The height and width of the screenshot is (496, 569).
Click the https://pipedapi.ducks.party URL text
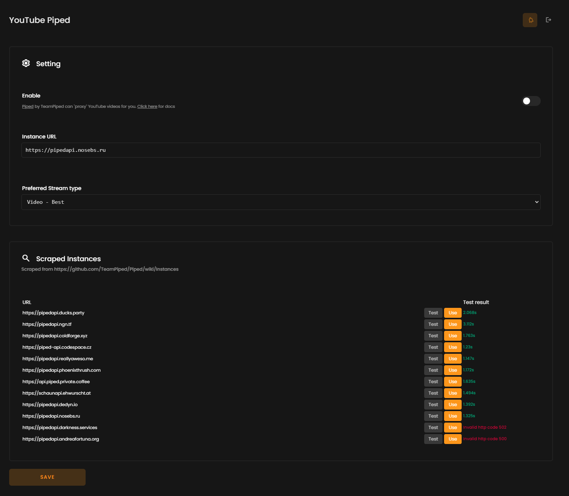(x=53, y=313)
